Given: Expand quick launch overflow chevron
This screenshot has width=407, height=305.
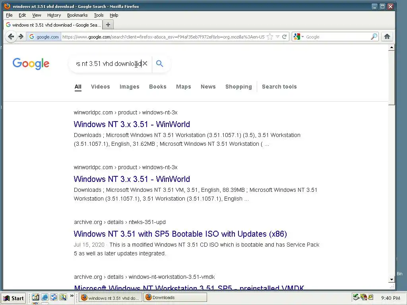Looking at the screenshot, I should (x=72, y=296).
